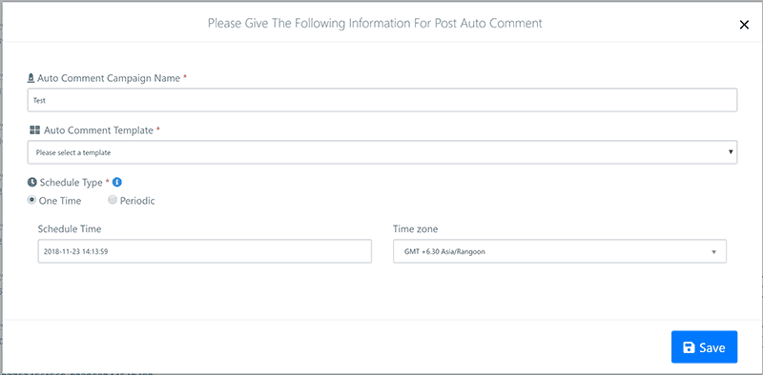
Task: Click the icon before Auto Comment Campaign Name
Action: tap(31, 78)
